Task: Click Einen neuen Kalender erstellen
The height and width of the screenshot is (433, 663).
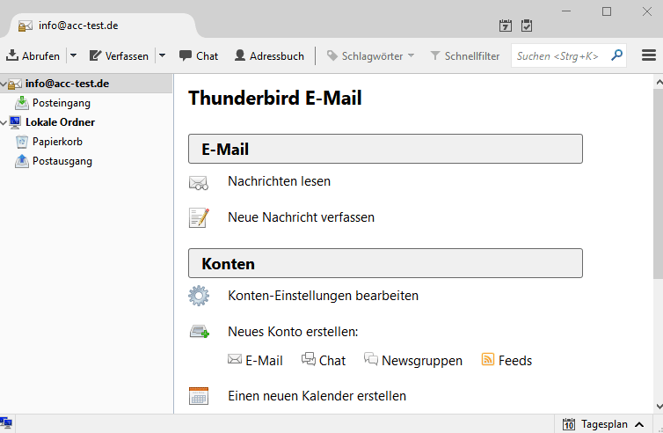Action: point(317,396)
